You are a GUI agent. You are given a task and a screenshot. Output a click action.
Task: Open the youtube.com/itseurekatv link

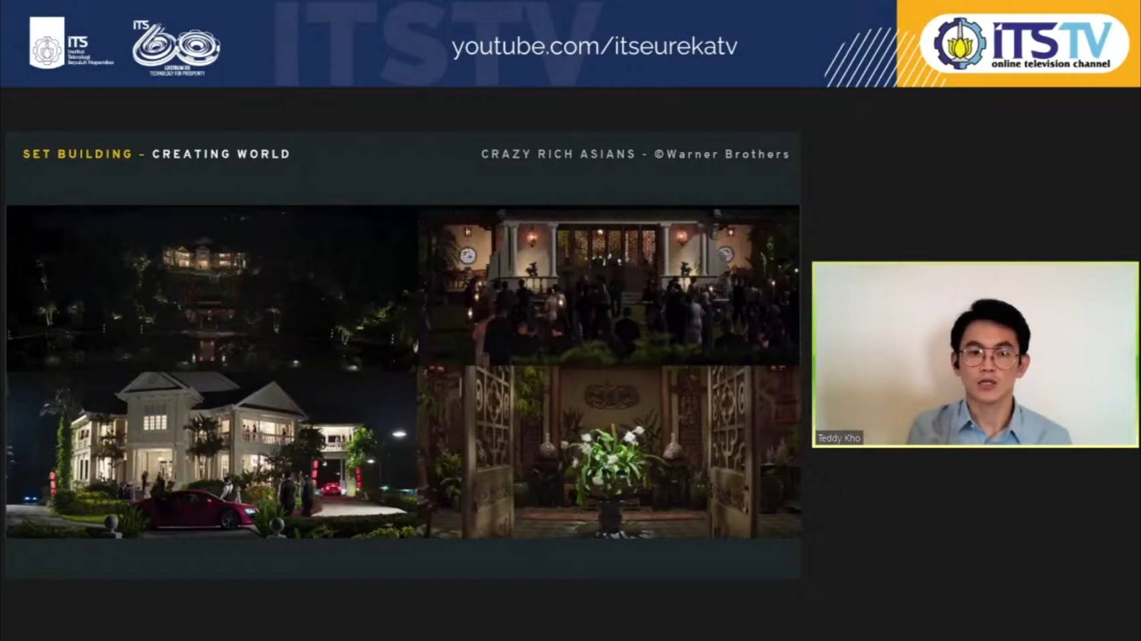pos(595,45)
